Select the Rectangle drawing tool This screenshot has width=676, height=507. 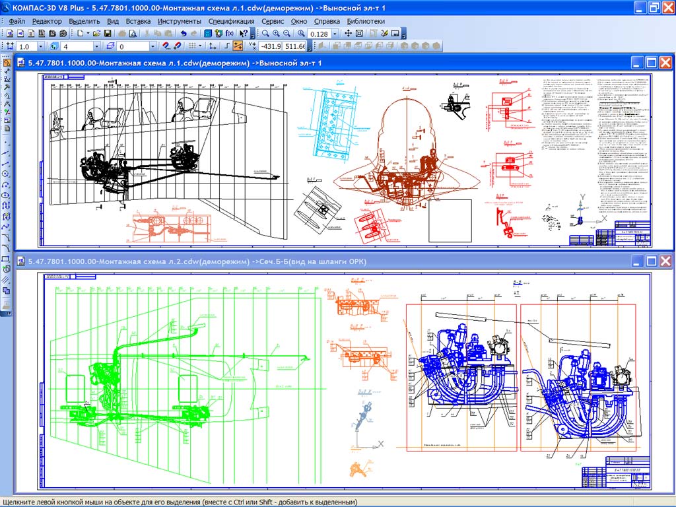(x=7, y=258)
